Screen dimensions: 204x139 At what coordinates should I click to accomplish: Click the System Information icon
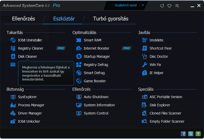pos(79,105)
